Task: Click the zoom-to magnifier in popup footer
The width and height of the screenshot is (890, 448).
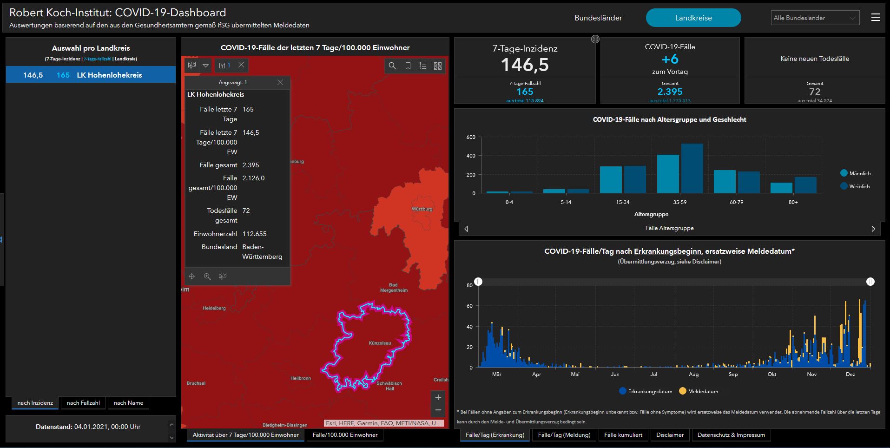Action: pos(207,277)
